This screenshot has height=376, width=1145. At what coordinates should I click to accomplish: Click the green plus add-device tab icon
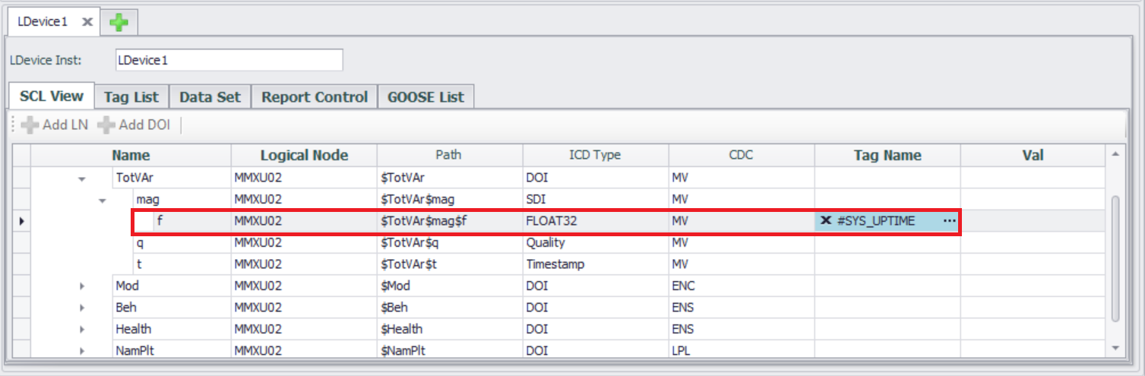[x=119, y=23]
